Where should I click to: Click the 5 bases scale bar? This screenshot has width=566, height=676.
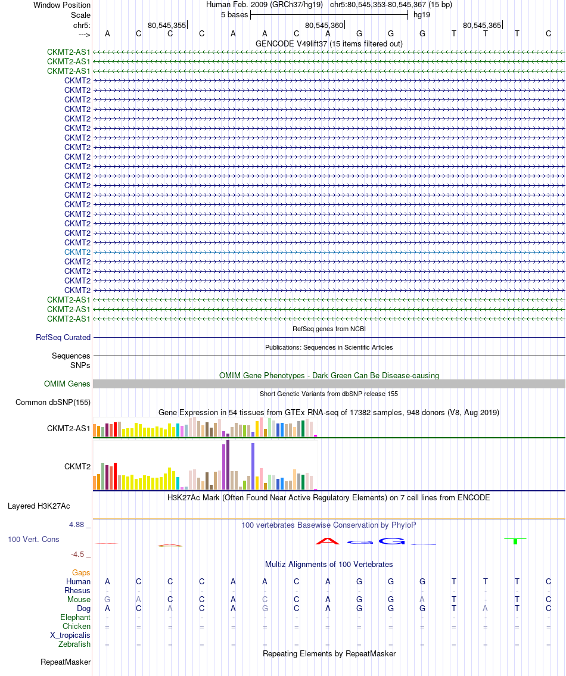pyautogui.click(x=329, y=15)
